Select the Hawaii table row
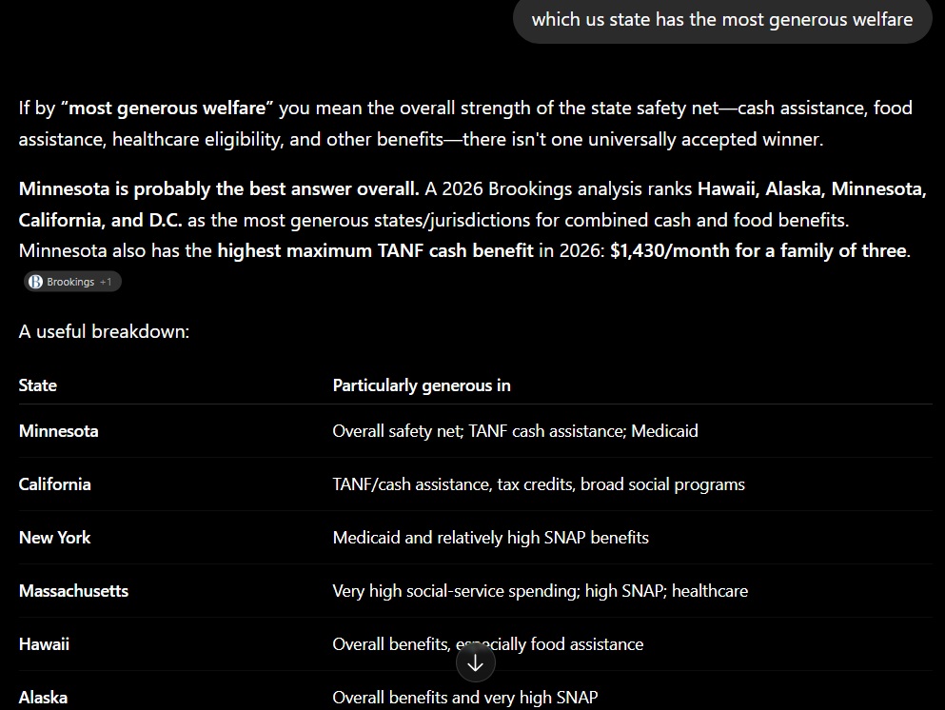 [476, 643]
